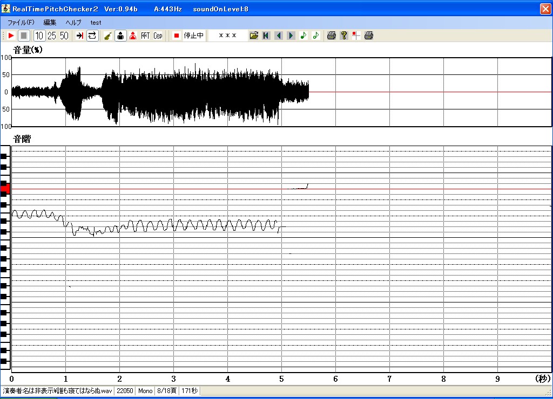This screenshot has width=553, height=399.
Task: Go to the previous page arrow
Action: 279,36
